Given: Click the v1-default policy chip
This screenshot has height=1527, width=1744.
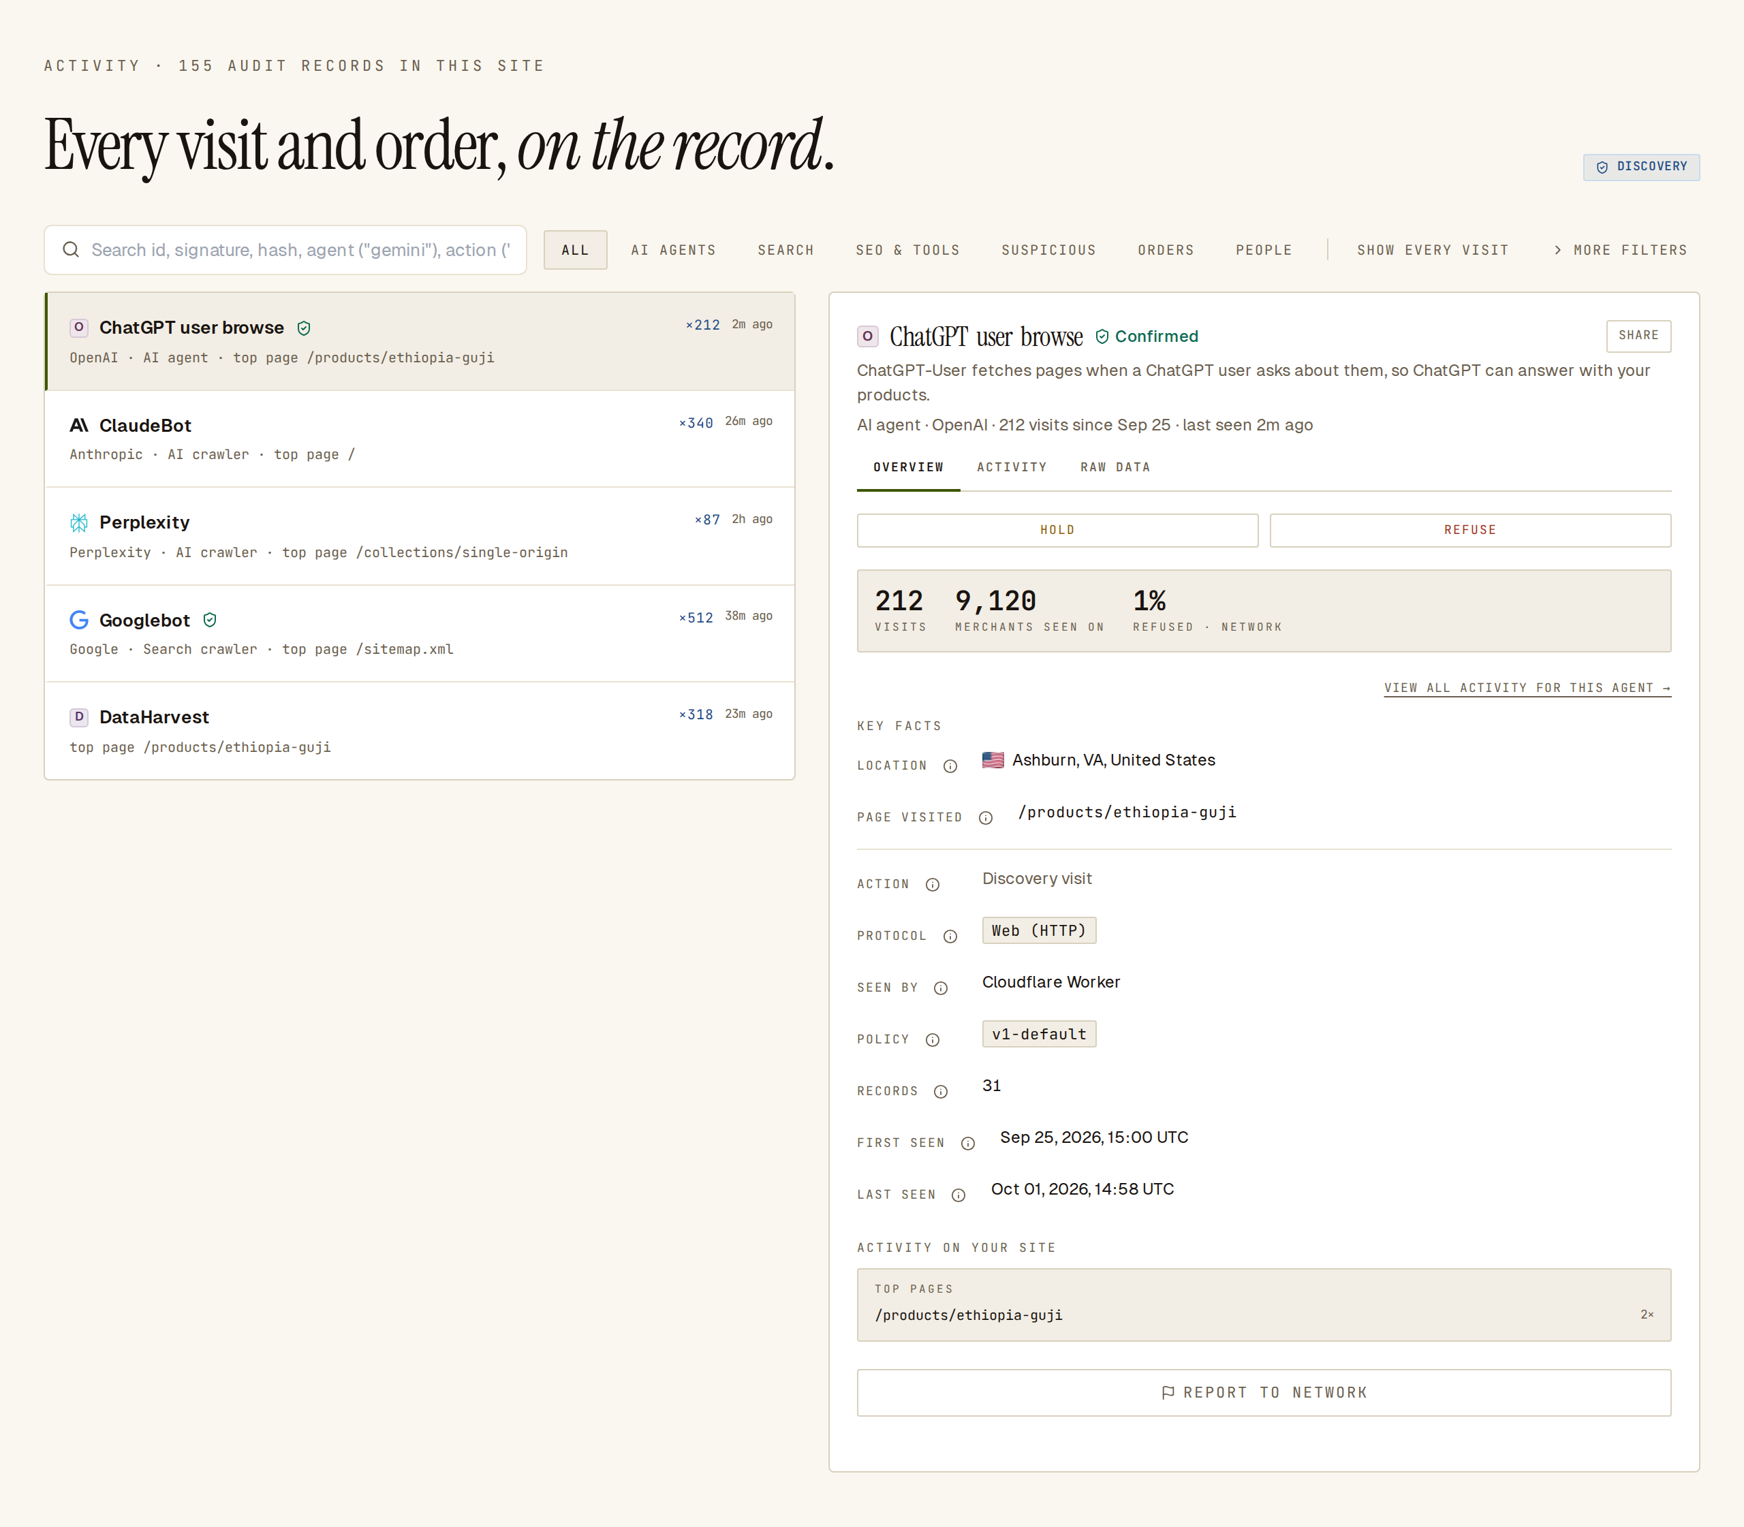Looking at the screenshot, I should (x=1039, y=1034).
